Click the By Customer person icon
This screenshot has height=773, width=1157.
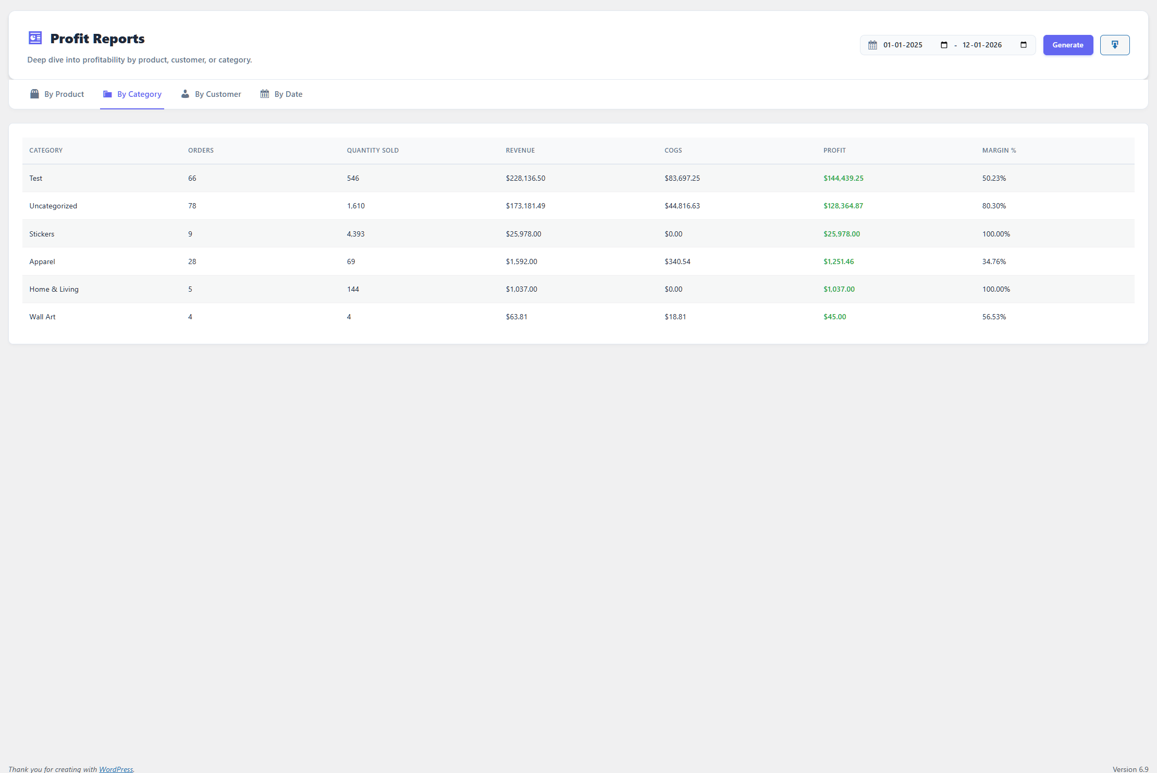185,94
